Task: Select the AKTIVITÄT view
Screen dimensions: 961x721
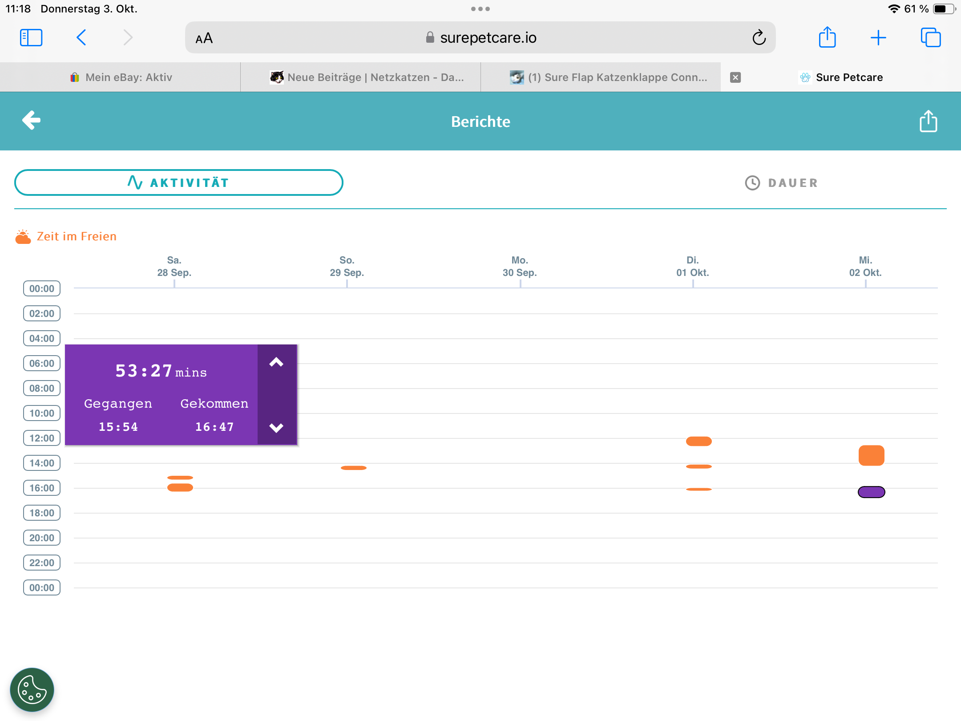Action: pos(179,182)
